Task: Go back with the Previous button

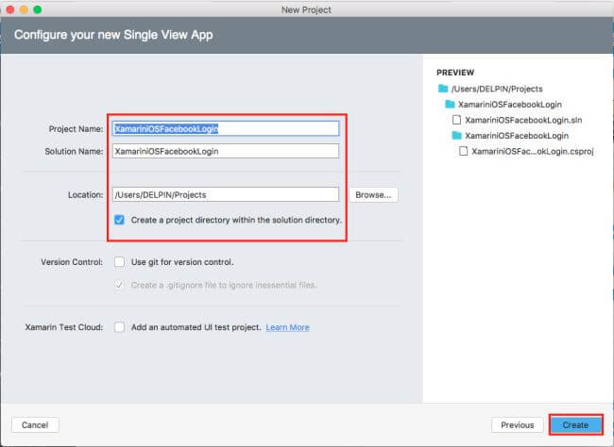Action: [x=518, y=425]
